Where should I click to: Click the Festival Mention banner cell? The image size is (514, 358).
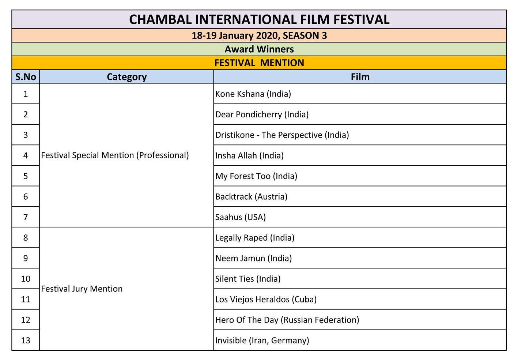259,63
